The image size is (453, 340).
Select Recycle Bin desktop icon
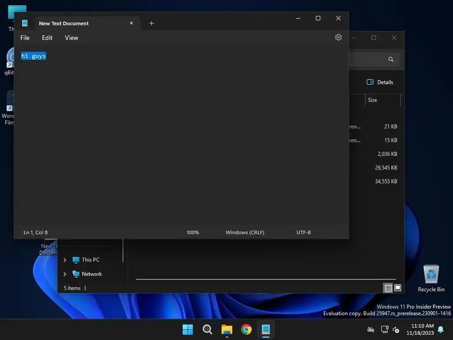[431, 278]
